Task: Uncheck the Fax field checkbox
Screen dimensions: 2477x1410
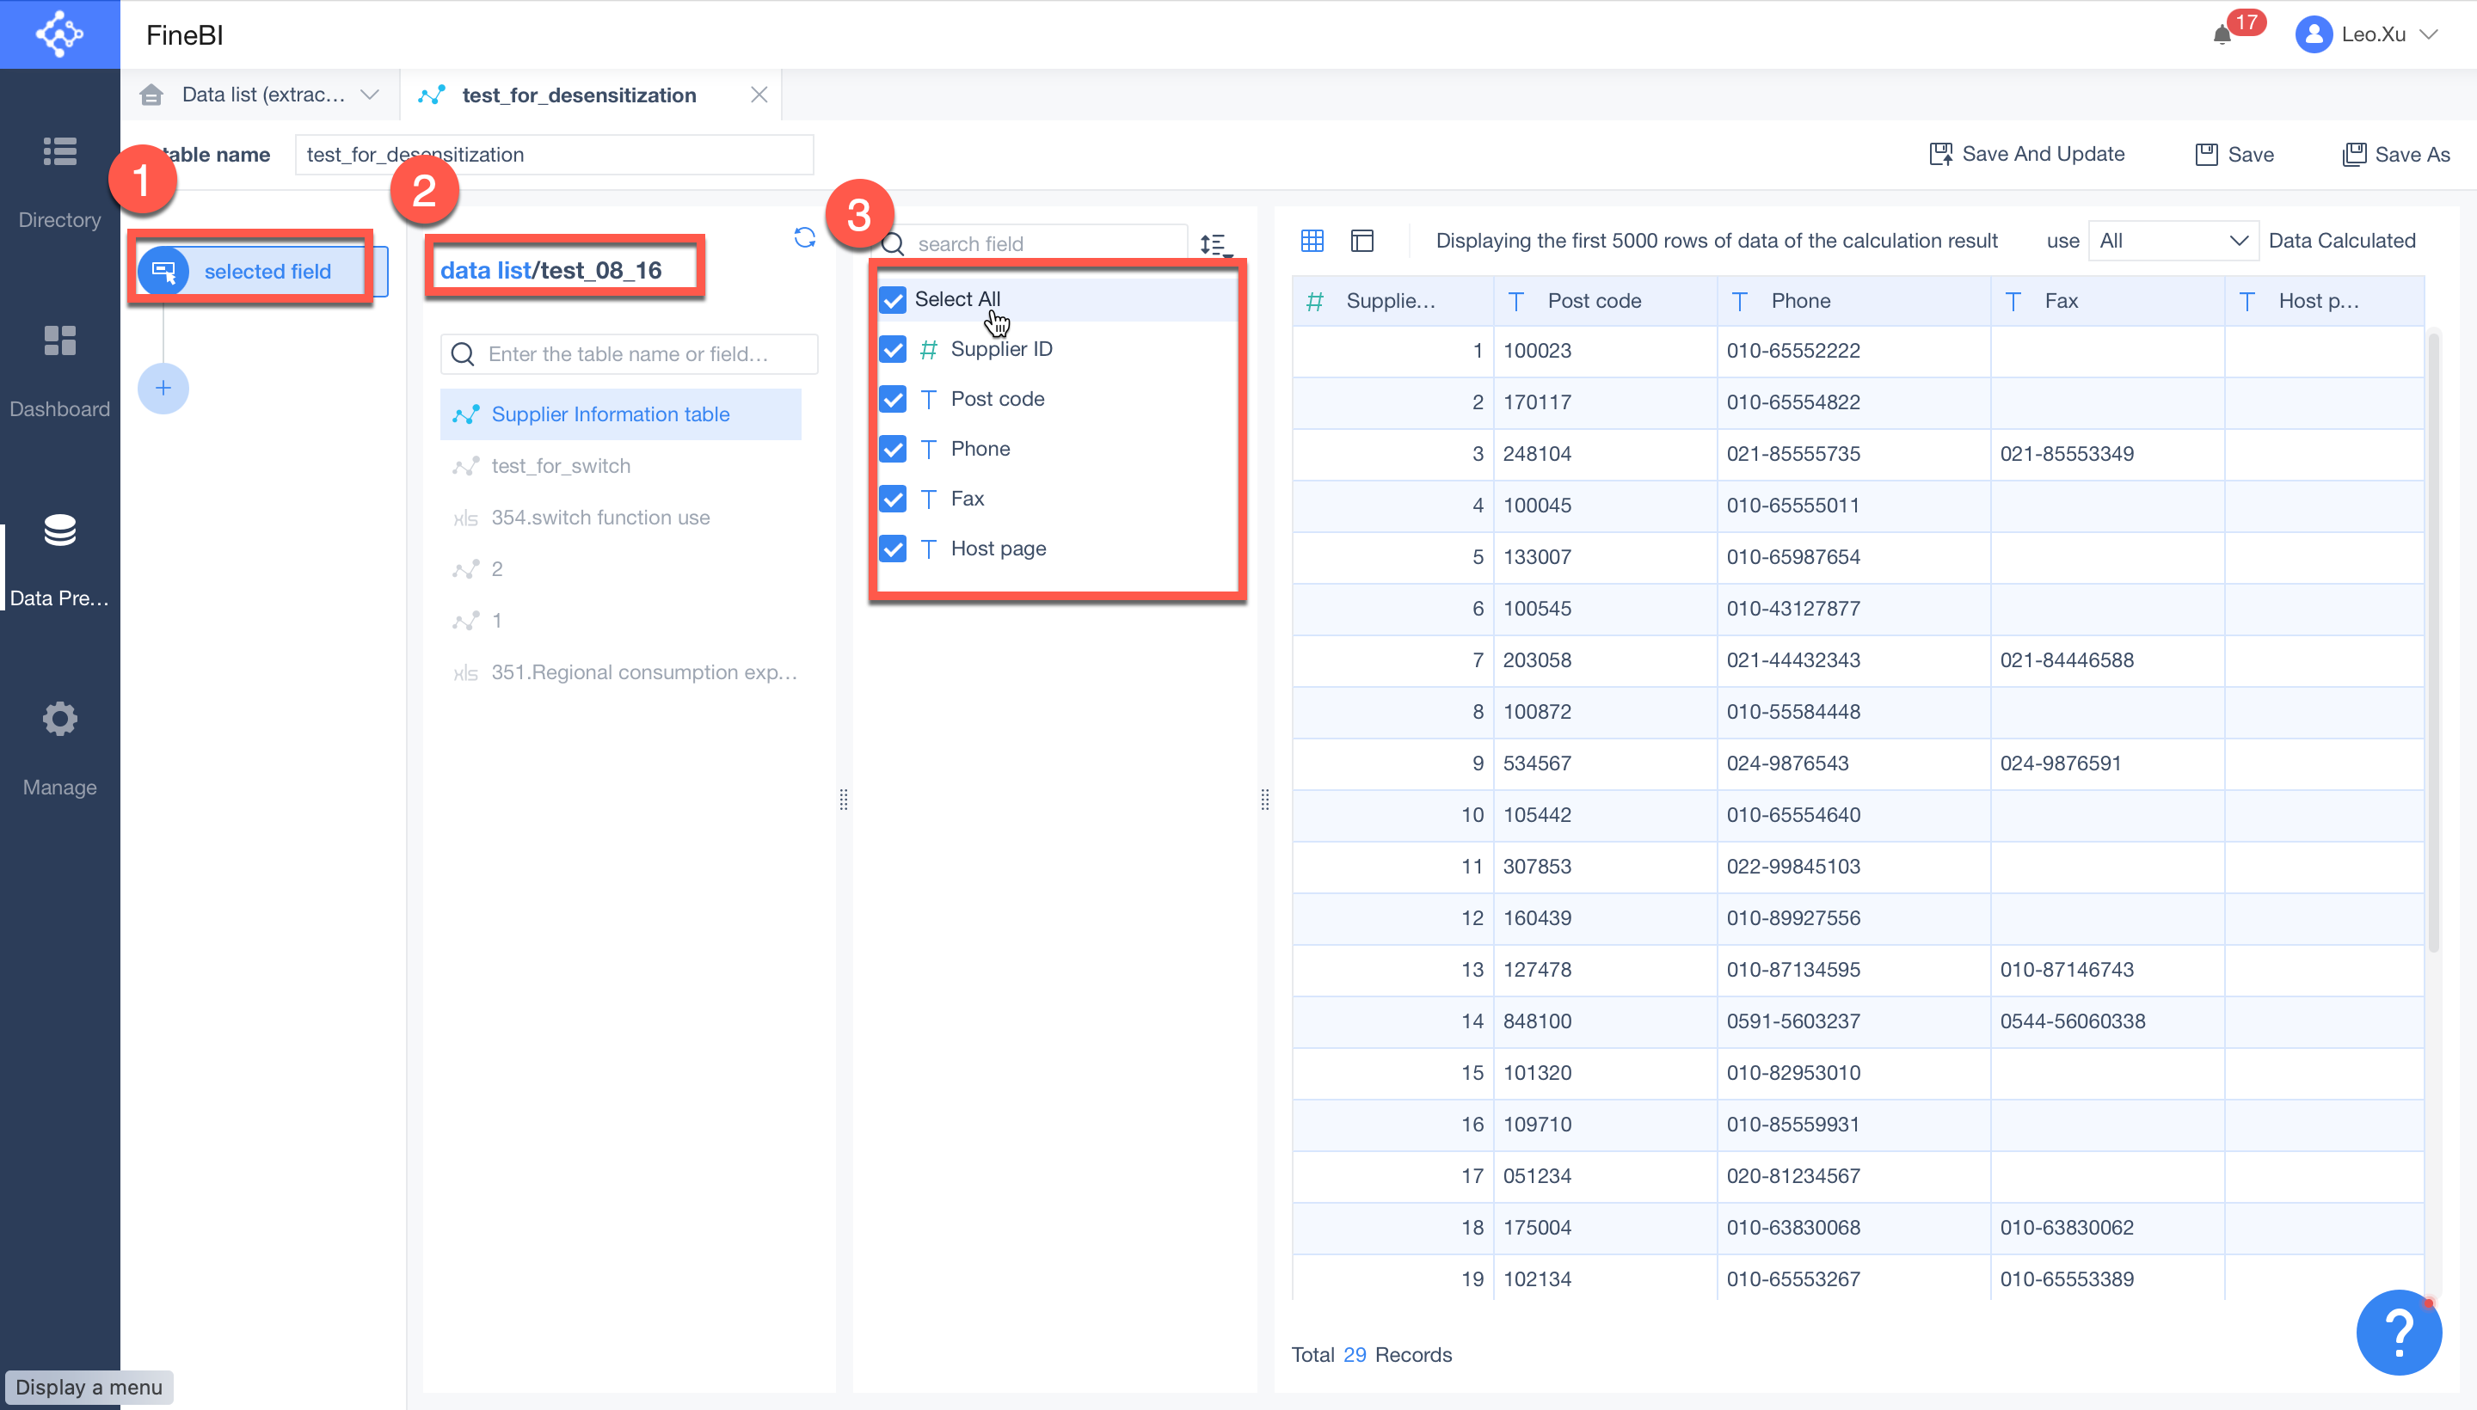Action: tap(892, 499)
